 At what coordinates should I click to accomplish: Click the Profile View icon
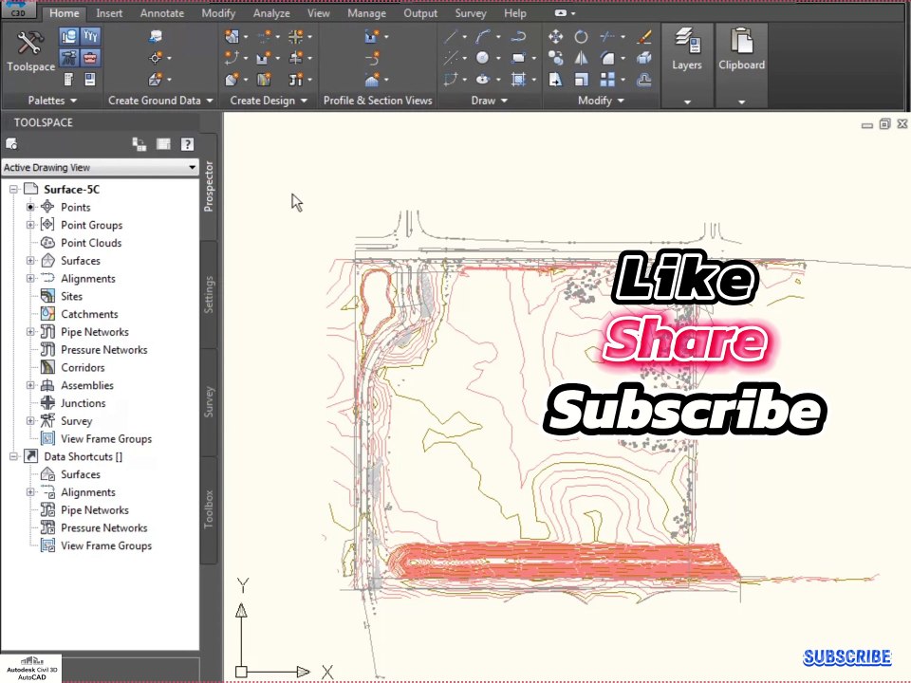[x=372, y=37]
